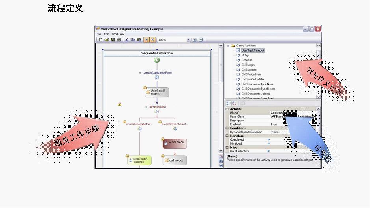Click the icon below LeaveApplicationForm label
The image size is (370, 208).
point(157,77)
